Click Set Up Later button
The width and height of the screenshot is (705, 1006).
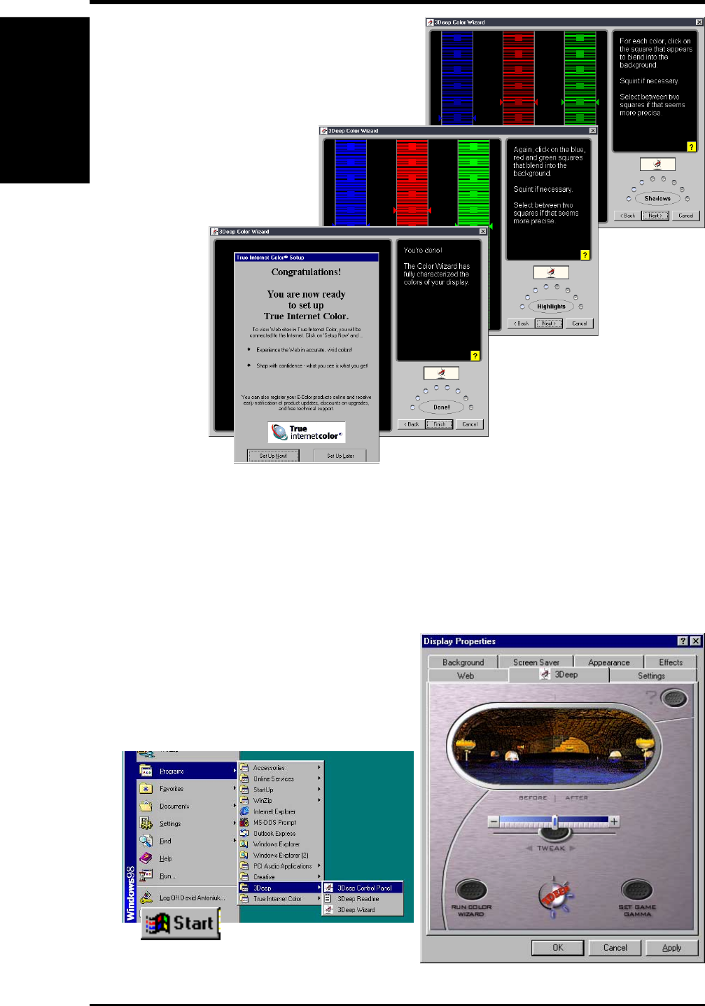point(340,455)
